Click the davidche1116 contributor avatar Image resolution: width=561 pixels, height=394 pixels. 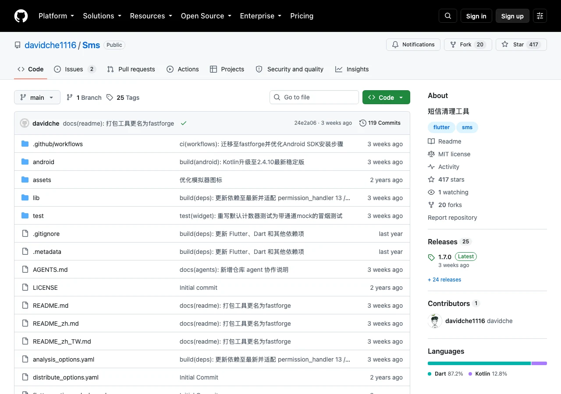click(x=435, y=321)
